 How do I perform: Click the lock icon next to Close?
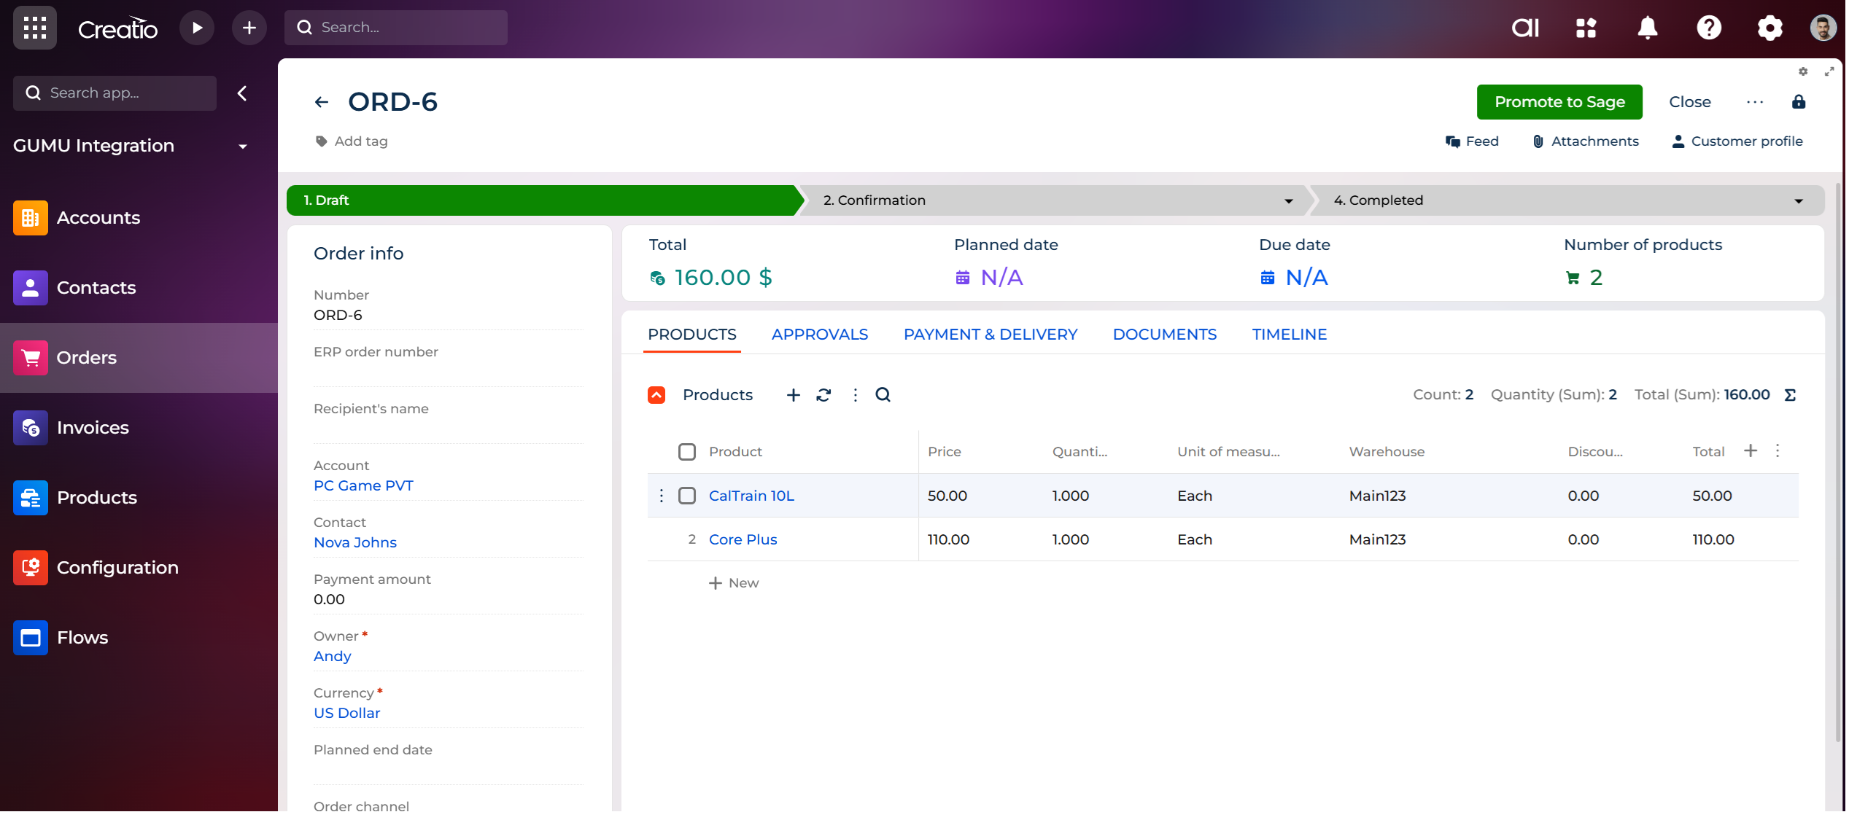click(x=1798, y=102)
